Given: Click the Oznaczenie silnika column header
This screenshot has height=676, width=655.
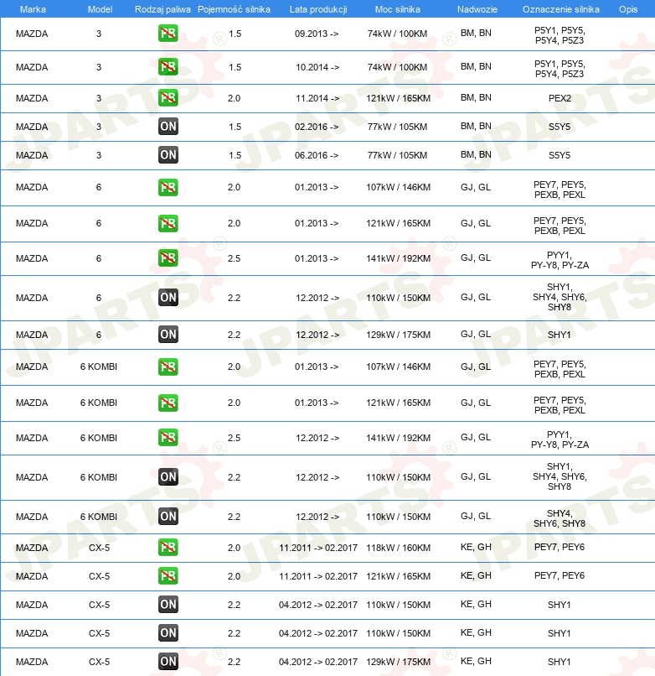Looking at the screenshot, I should (x=560, y=9).
